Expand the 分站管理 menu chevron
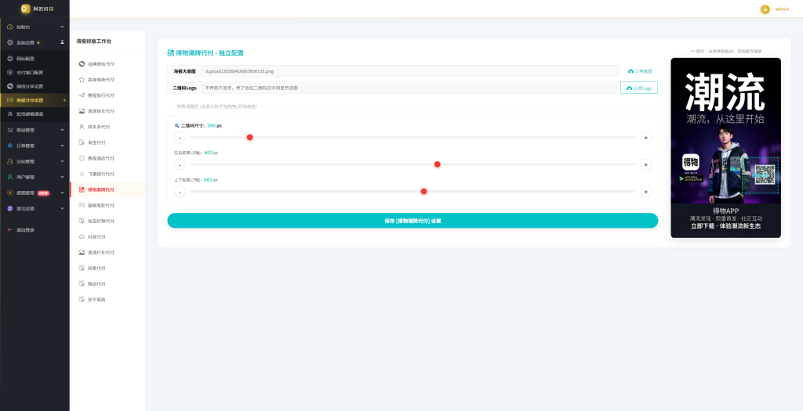This screenshot has width=803, height=411. 62,161
